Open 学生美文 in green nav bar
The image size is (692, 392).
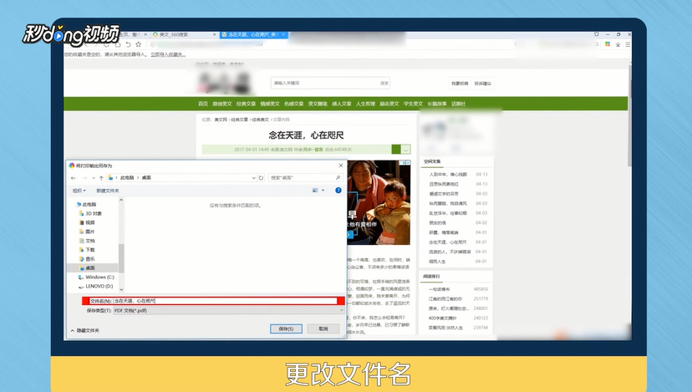click(x=413, y=104)
